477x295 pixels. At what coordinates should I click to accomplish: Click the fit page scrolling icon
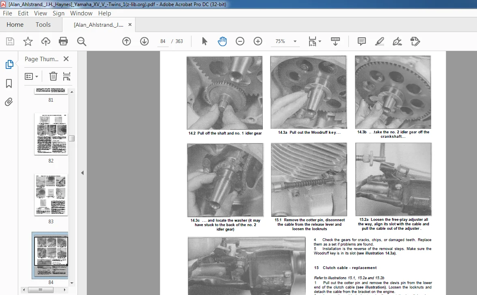[312, 41]
